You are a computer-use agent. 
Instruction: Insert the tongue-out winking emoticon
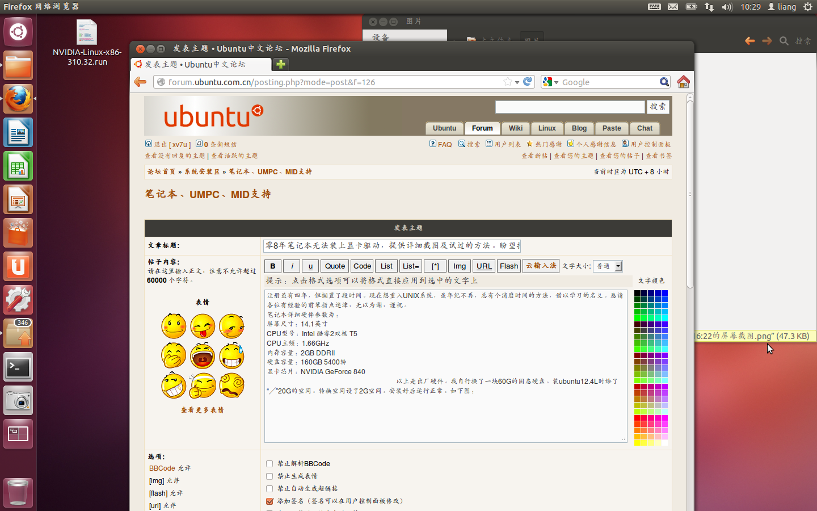203,326
